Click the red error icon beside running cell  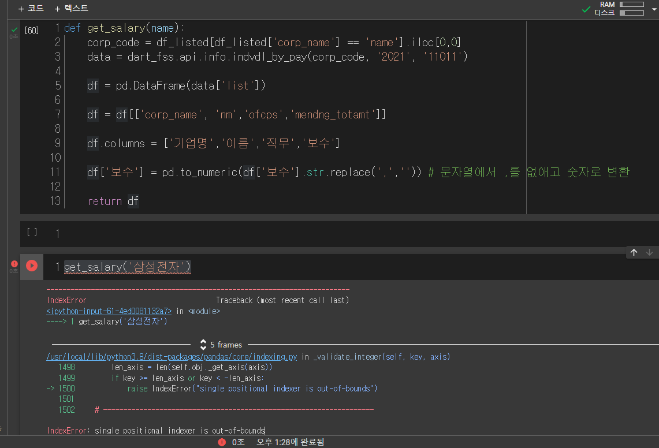pyautogui.click(x=14, y=263)
